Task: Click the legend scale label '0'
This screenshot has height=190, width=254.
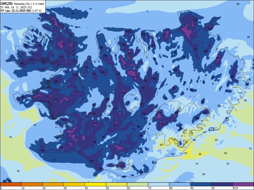Action: point(1,188)
